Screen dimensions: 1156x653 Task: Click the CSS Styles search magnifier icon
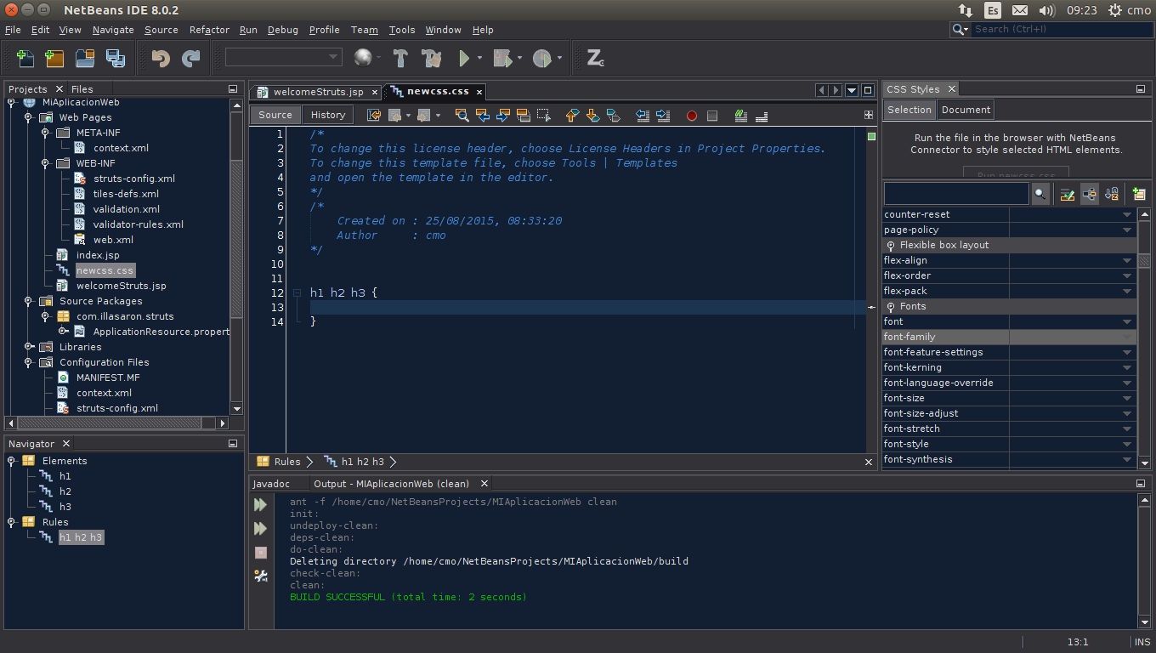[1040, 194]
